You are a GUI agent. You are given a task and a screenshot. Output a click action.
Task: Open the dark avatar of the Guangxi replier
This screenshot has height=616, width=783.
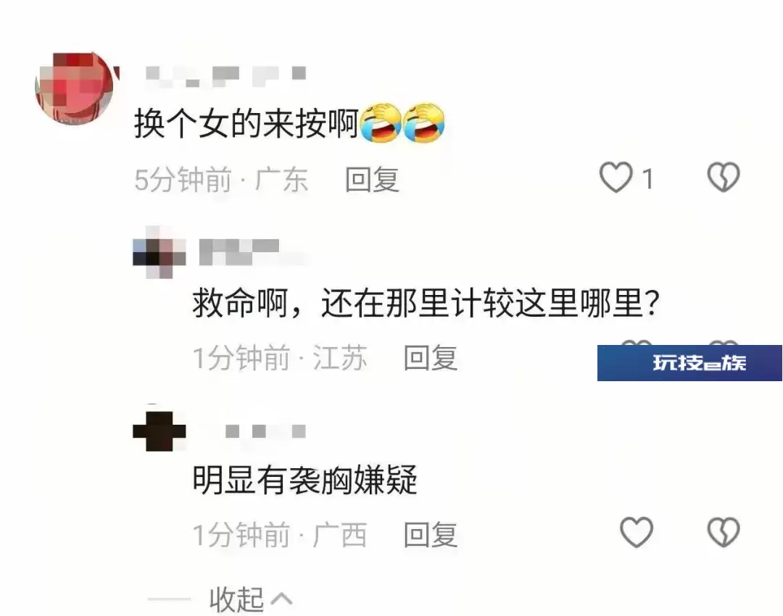(x=159, y=430)
